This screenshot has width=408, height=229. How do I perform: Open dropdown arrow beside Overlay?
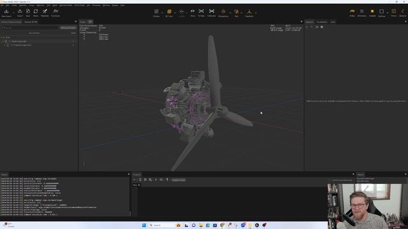(162, 13)
